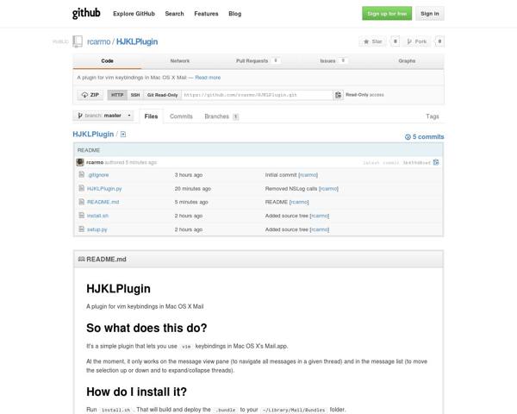Screen dimensions: 517x414
Task: Click the GitHub logo
Action: [x=86, y=14]
